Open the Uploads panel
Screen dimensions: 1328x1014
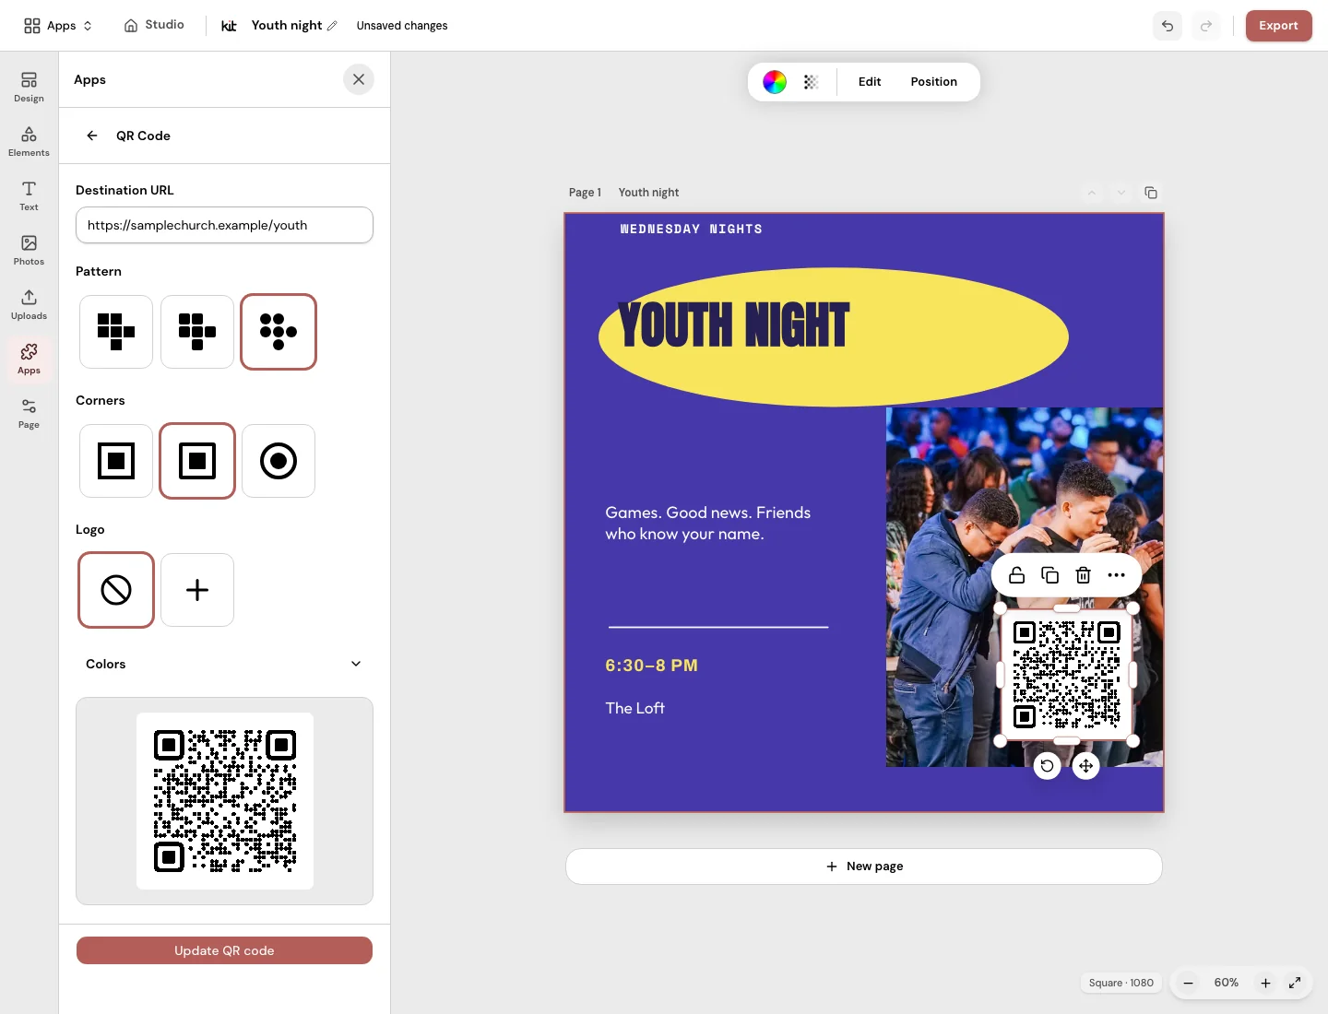pyautogui.click(x=29, y=305)
